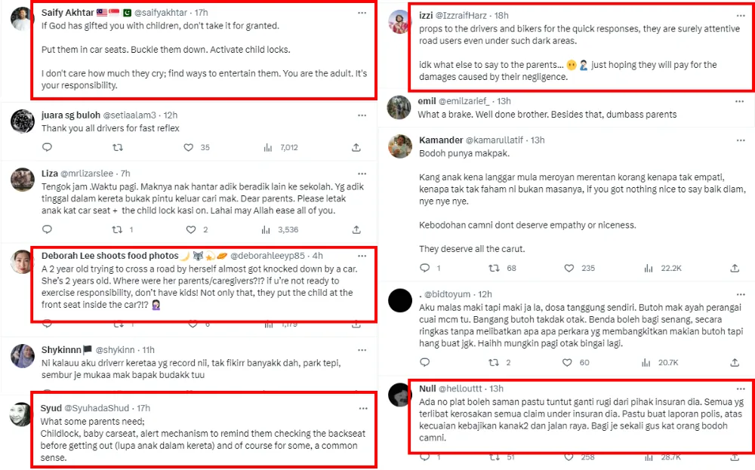Open three-dot menu on izzi's tweet
755x470 pixels.
point(741,14)
